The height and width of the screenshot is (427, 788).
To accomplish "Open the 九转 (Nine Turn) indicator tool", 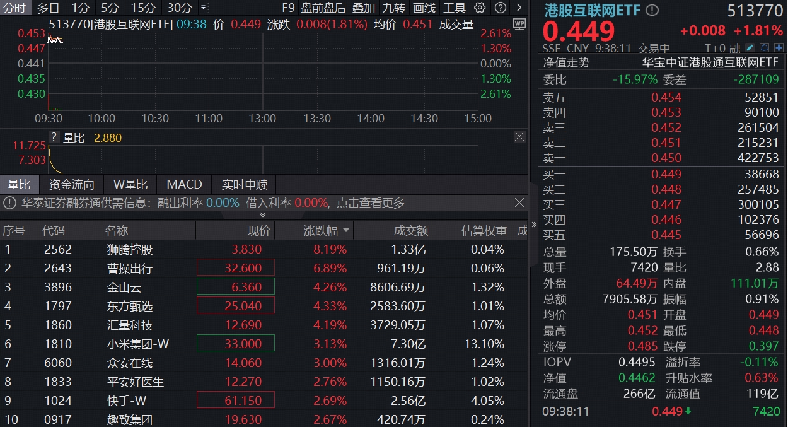I will [394, 8].
